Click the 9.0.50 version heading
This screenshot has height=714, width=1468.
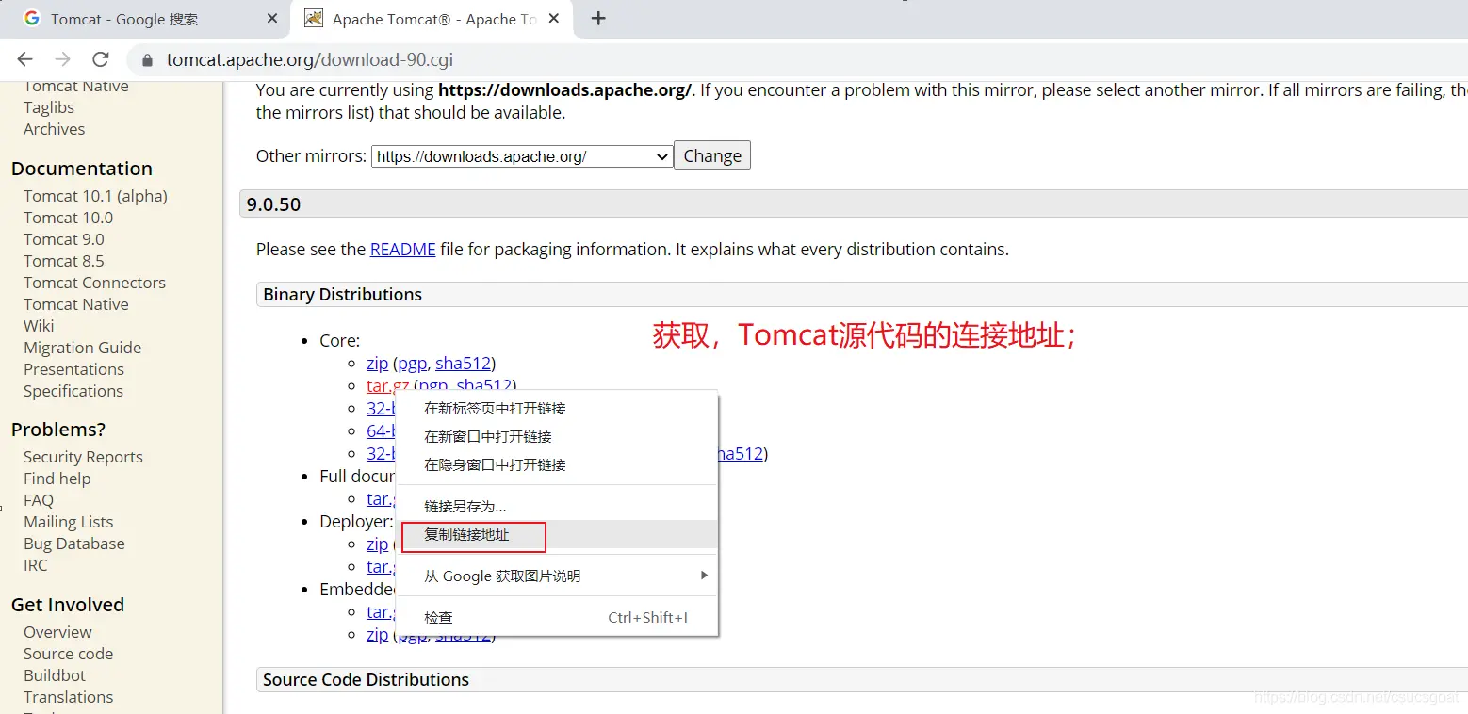pos(273,204)
